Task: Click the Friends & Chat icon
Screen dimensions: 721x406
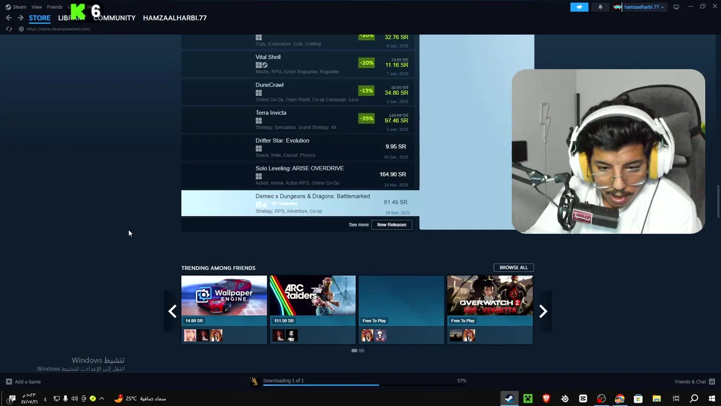Action: tap(712, 382)
